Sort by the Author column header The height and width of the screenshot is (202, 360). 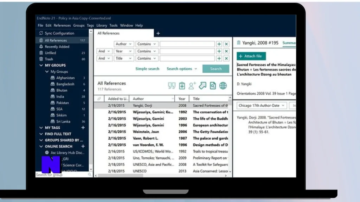tap(152, 99)
